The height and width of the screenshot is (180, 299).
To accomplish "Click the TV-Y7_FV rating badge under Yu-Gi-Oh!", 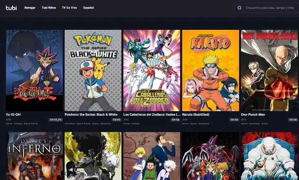I will pos(56,120).
